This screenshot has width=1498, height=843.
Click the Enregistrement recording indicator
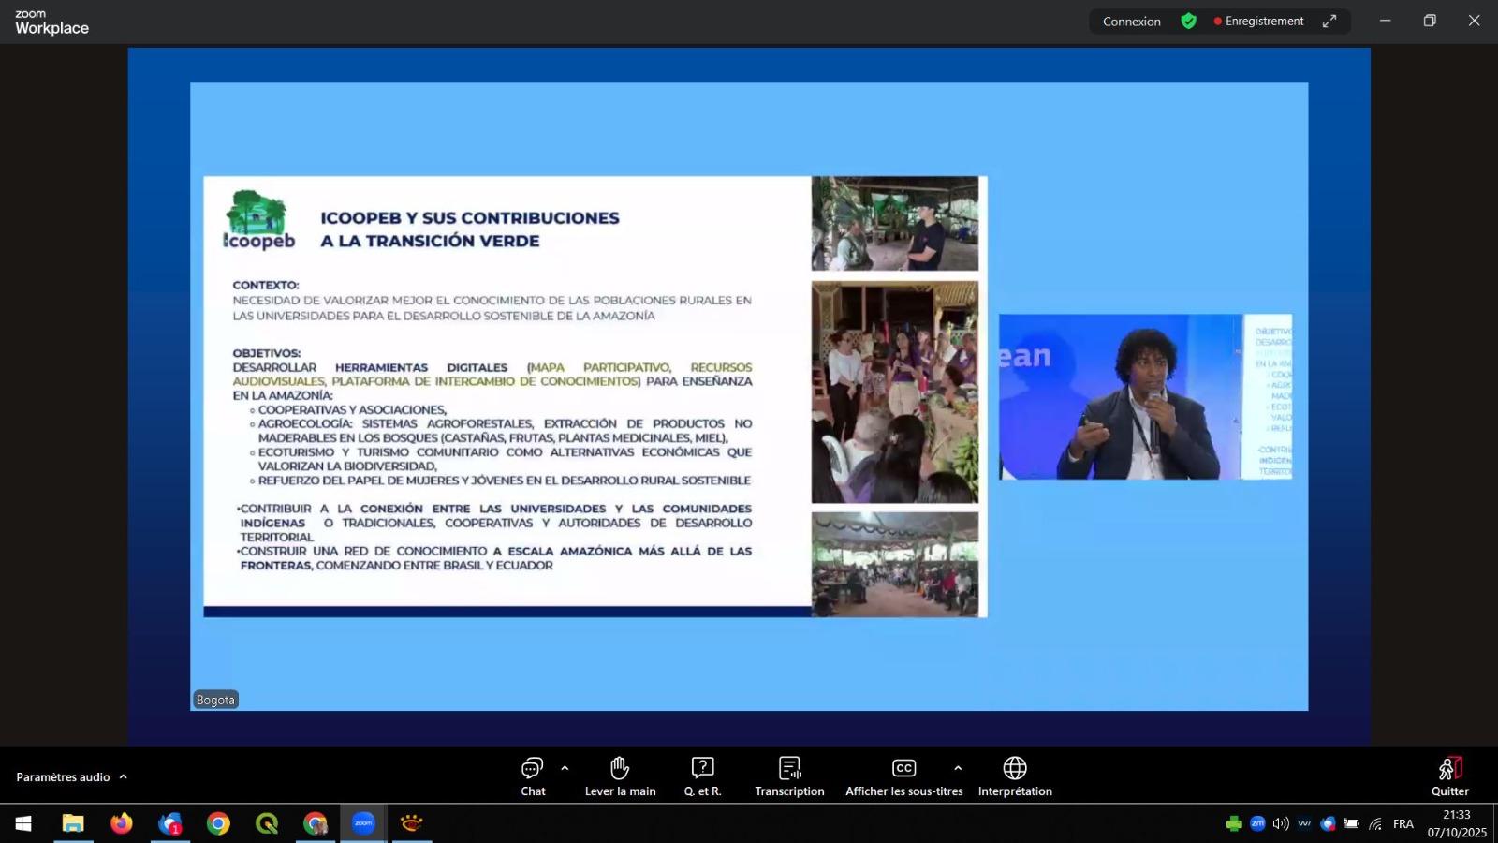click(1258, 22)
